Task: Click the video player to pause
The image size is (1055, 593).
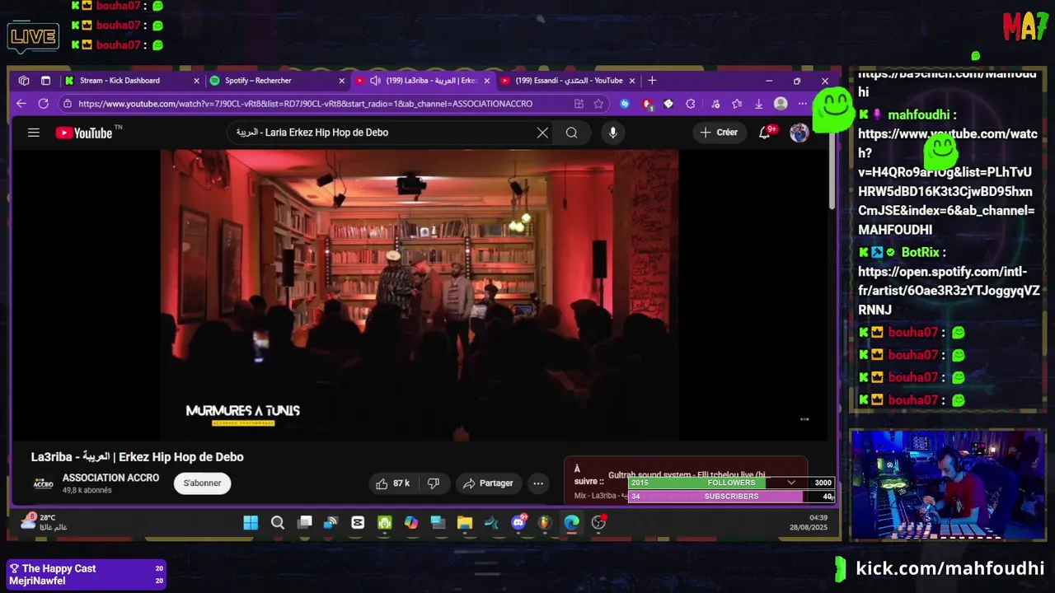Action: coord(419,295)
